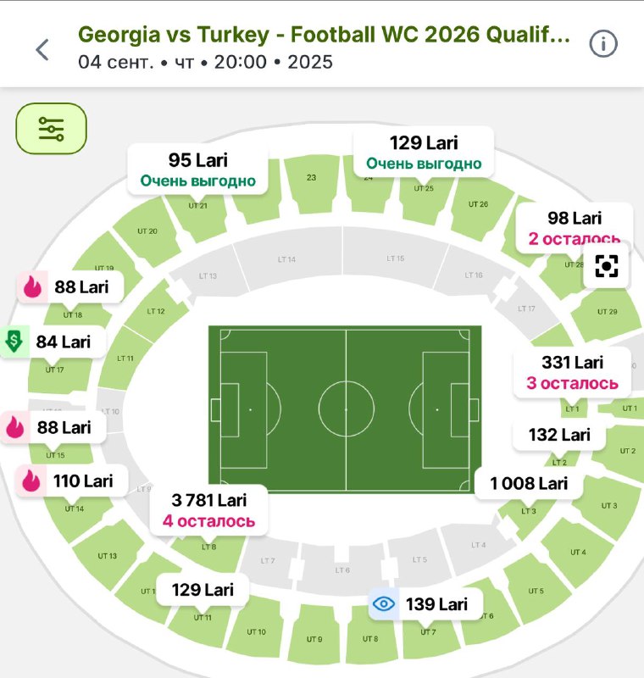644x678 pixels.
Task: Tap the flame icon on the UT 18 tag
Action: click(x=32, y=286)
